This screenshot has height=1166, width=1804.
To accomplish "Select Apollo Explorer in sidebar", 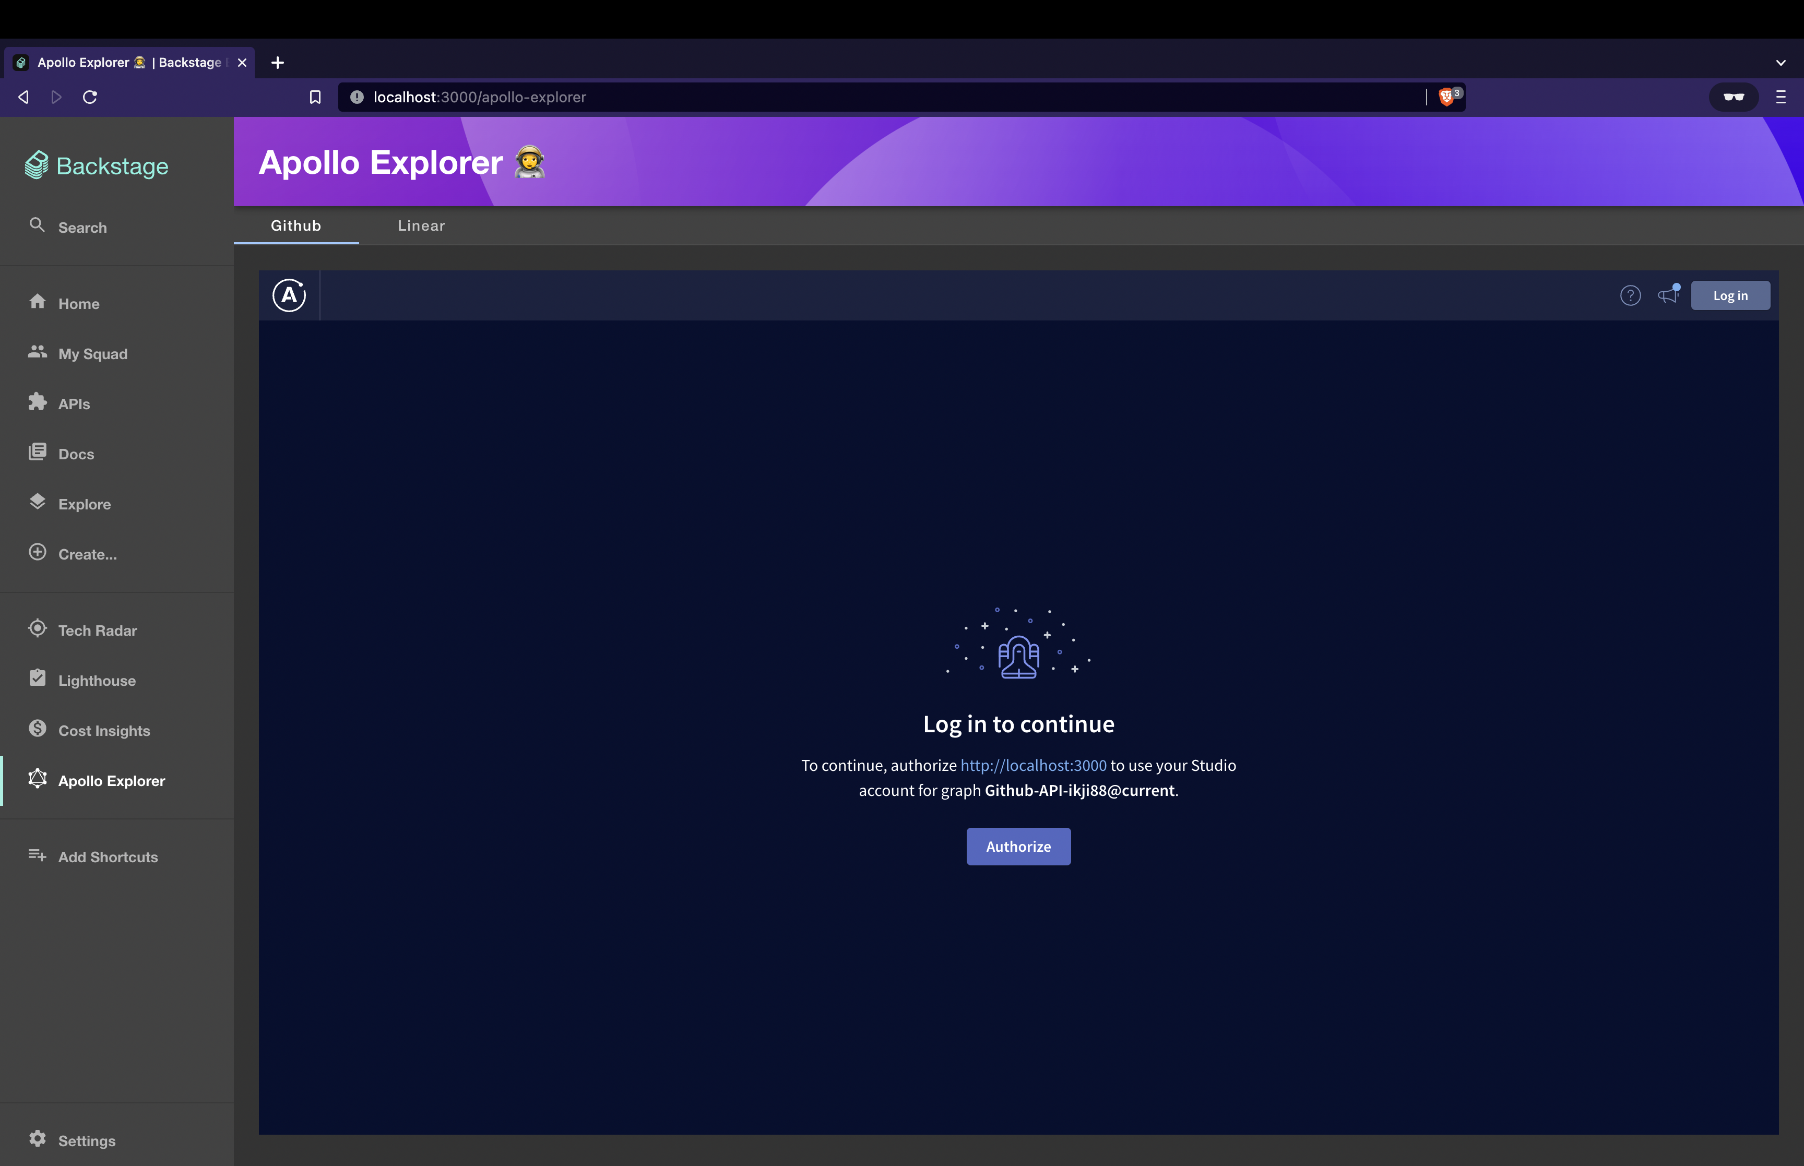I will [116, 780].
